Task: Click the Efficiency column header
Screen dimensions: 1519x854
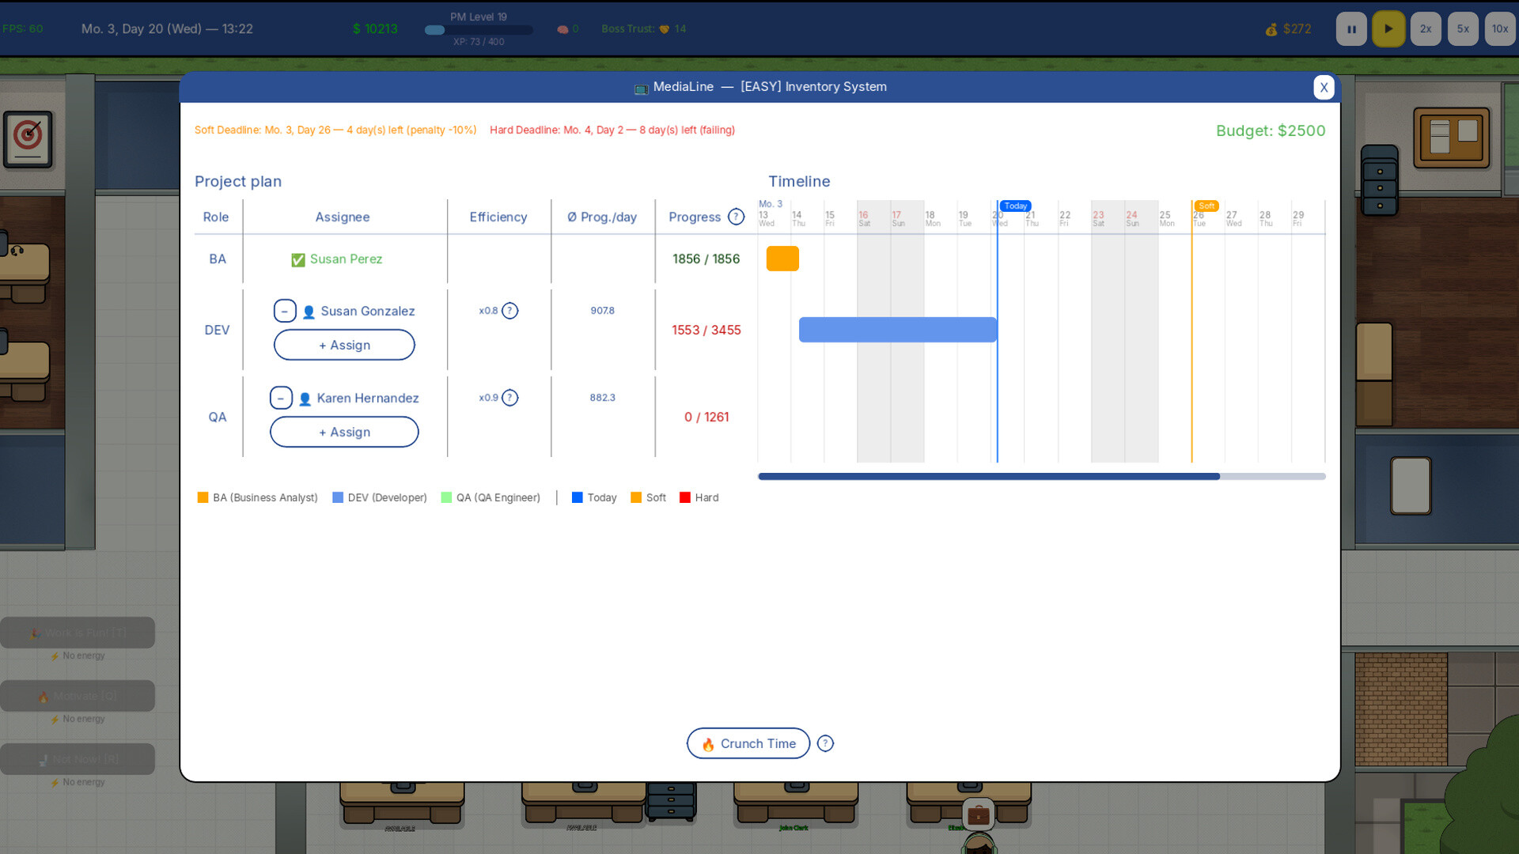Action: [x=498, y=217]
